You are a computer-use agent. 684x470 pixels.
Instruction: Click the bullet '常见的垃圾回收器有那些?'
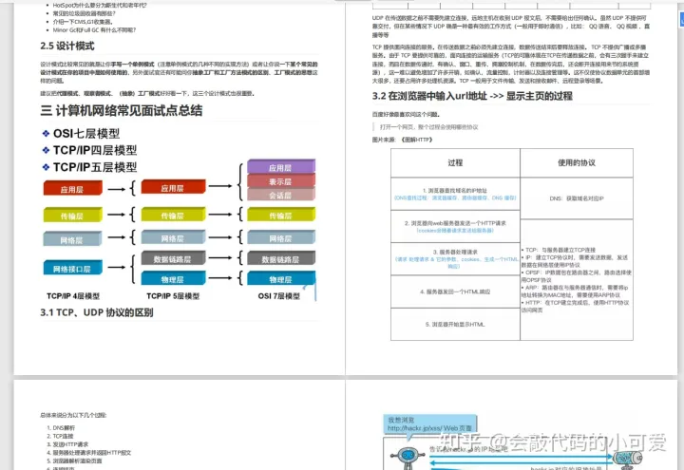85,13
